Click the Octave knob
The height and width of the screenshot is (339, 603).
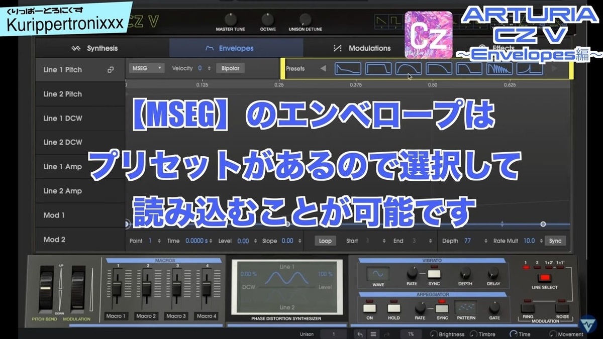268,19
